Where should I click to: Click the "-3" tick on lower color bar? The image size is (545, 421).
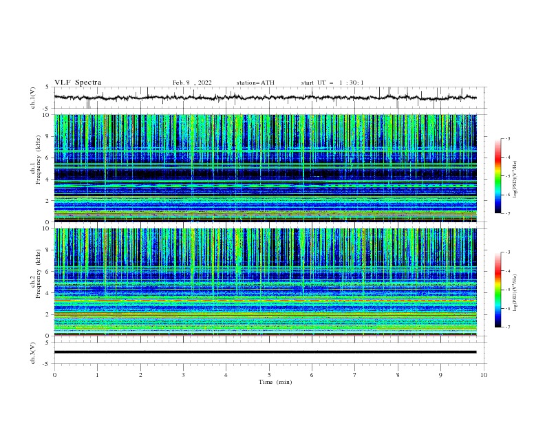(x=507, y=252)
